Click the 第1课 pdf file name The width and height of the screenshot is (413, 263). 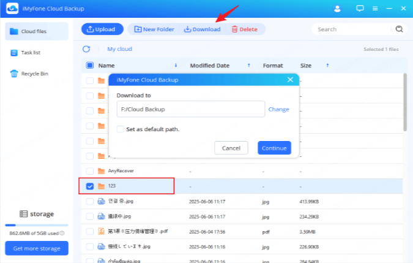coord(138,231)
